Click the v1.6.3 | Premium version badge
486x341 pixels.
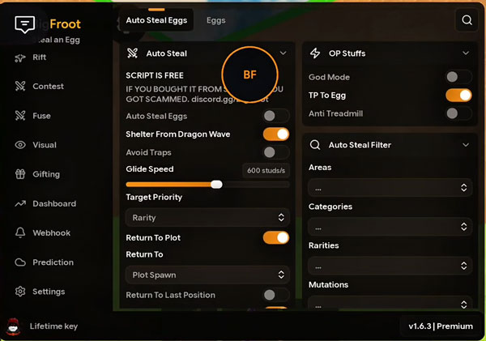(x=441, y=326)
